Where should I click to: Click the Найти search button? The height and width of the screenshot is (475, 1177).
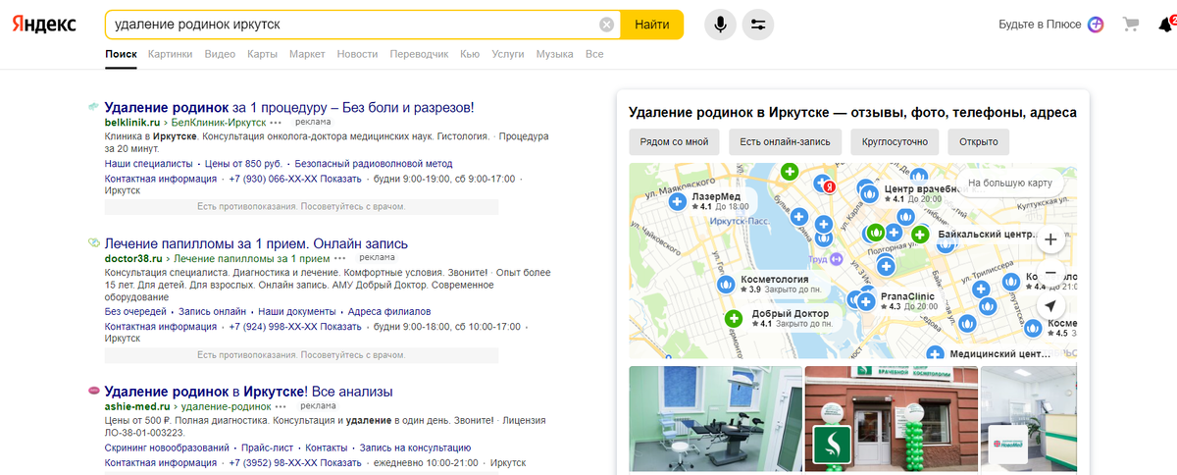coord(652,25)
